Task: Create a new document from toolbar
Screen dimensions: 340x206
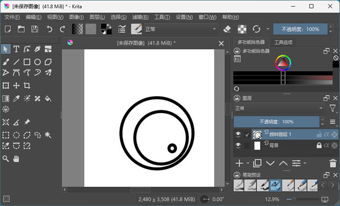Action: (x=8, y=29)
